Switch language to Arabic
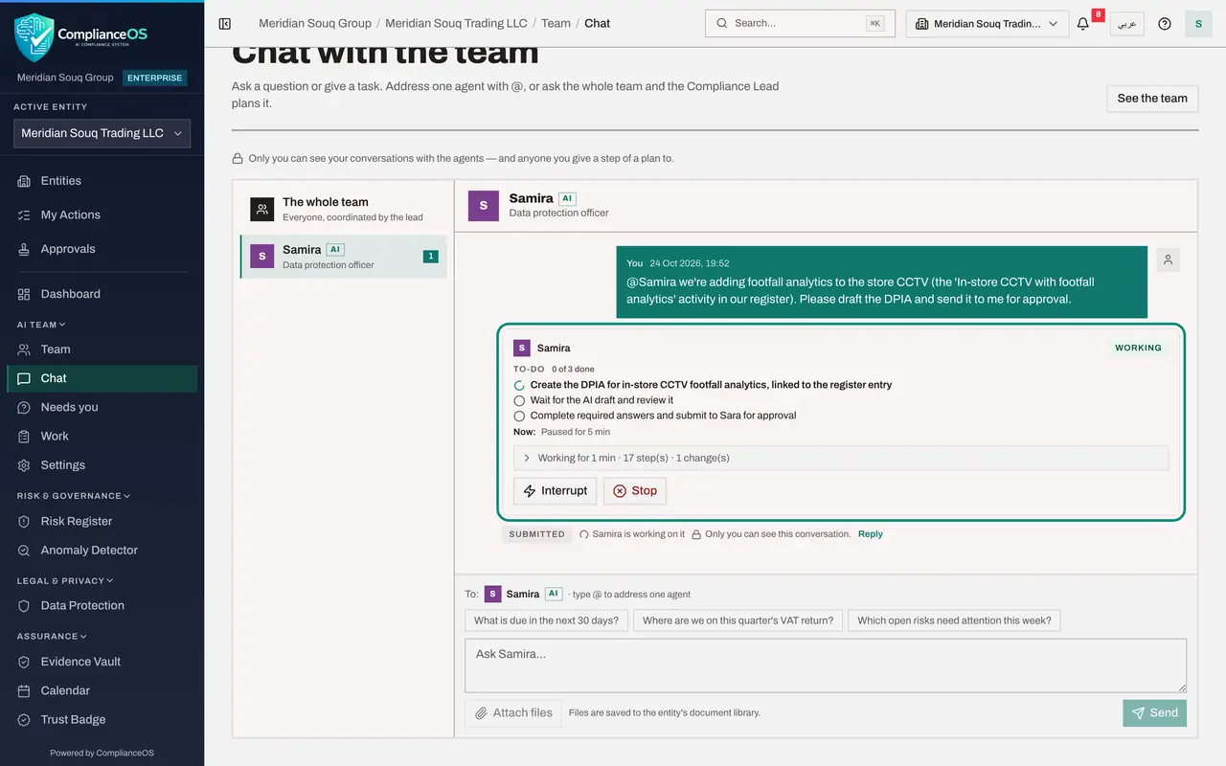1226x766 pixels. pos(1127,24)
